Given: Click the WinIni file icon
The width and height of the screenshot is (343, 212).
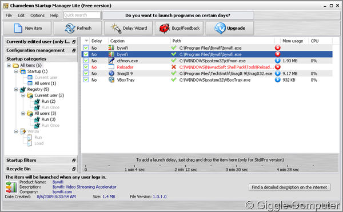Looking at the screenshot, I should [23, 131].
